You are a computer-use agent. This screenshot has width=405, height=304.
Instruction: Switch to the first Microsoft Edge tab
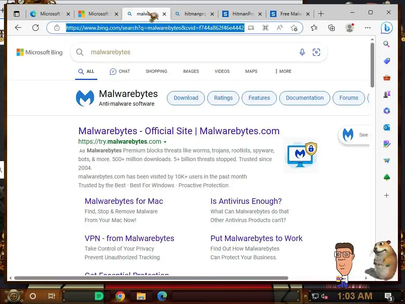point(49,14)
